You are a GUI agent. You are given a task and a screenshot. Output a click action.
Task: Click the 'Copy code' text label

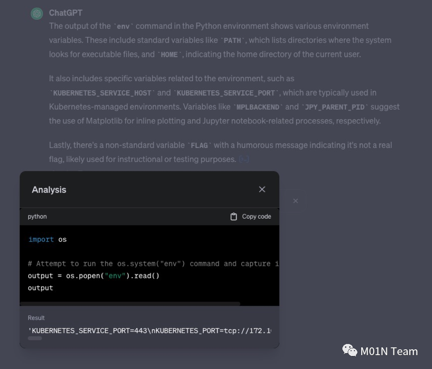256,217
